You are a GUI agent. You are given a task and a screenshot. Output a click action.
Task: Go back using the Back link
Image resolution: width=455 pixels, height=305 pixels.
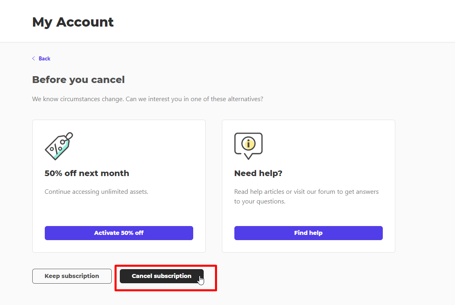(x=44, y=59)
